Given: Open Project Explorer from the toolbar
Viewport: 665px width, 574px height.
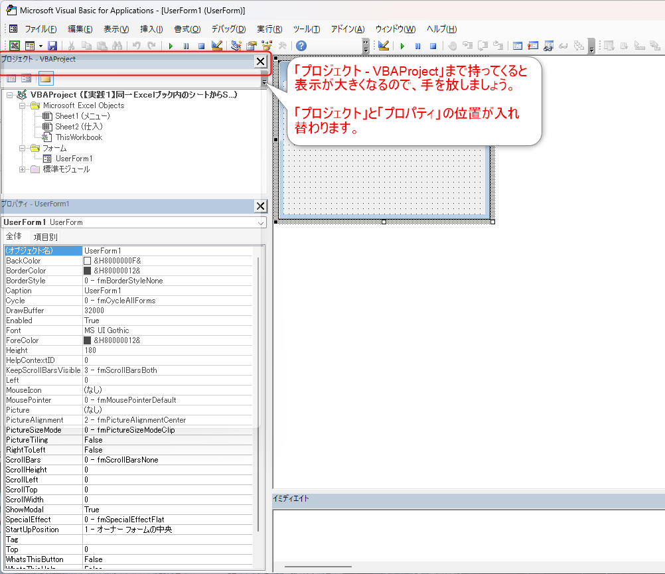Looking at the screenshot, I should point(236,46).
